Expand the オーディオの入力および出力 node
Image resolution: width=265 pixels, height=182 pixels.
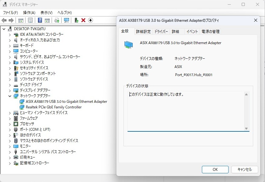point(10,40)
